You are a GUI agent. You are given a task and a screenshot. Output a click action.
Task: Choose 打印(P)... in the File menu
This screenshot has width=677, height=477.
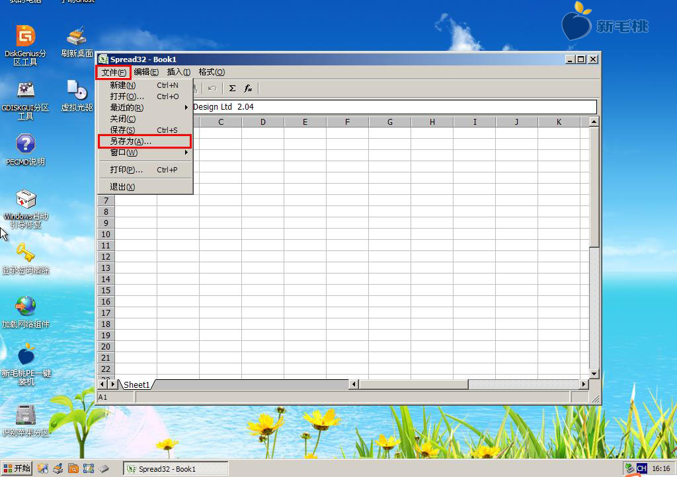pyautogui.click(x=145, y=170)
